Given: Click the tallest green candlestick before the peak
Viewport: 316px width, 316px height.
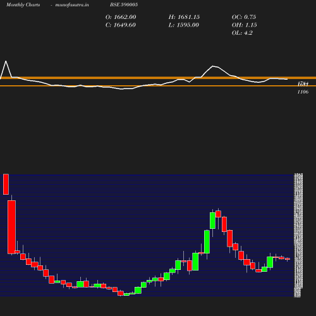Looking at the screenshot, I should [x=207, y=241].
